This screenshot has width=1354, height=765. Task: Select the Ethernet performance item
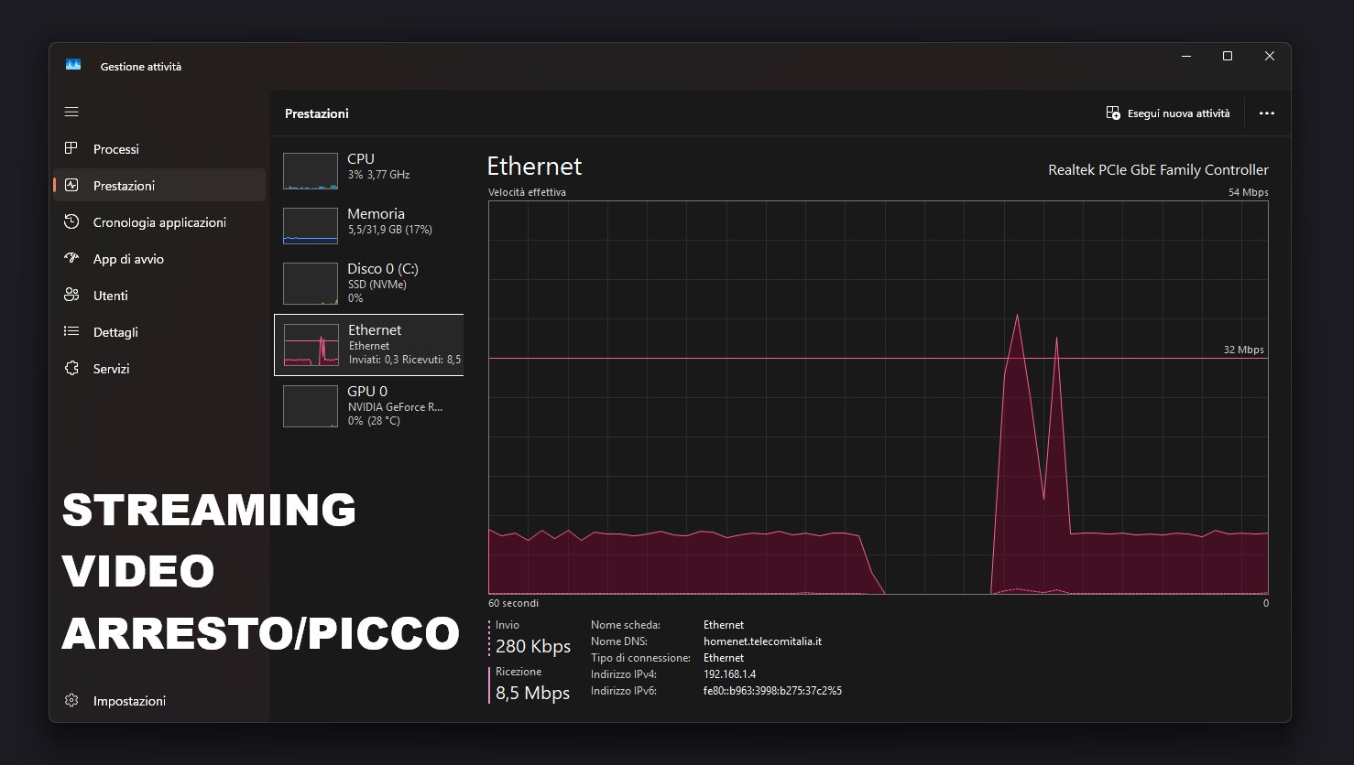[x=368, y=345]
